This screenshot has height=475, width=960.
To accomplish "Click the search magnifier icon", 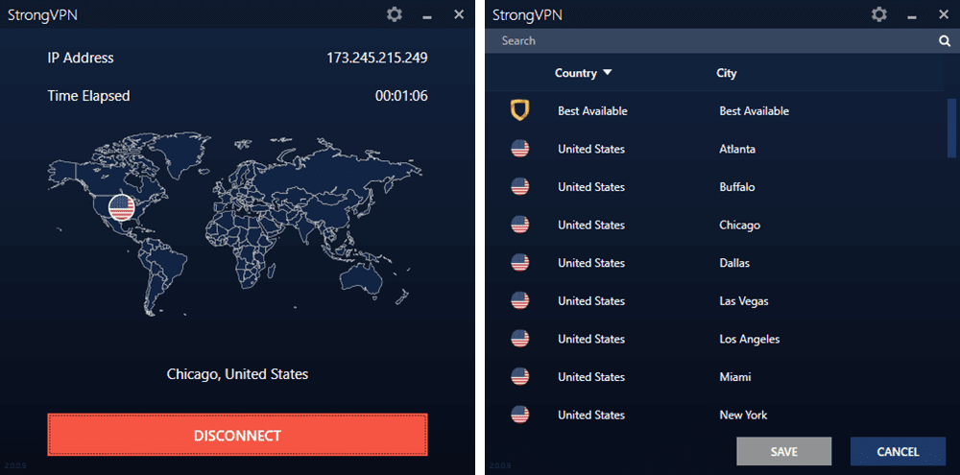I will [x=944, y=41].
